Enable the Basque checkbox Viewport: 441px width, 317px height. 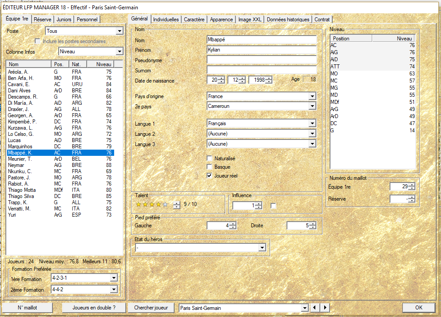click(x=209, y=167)
